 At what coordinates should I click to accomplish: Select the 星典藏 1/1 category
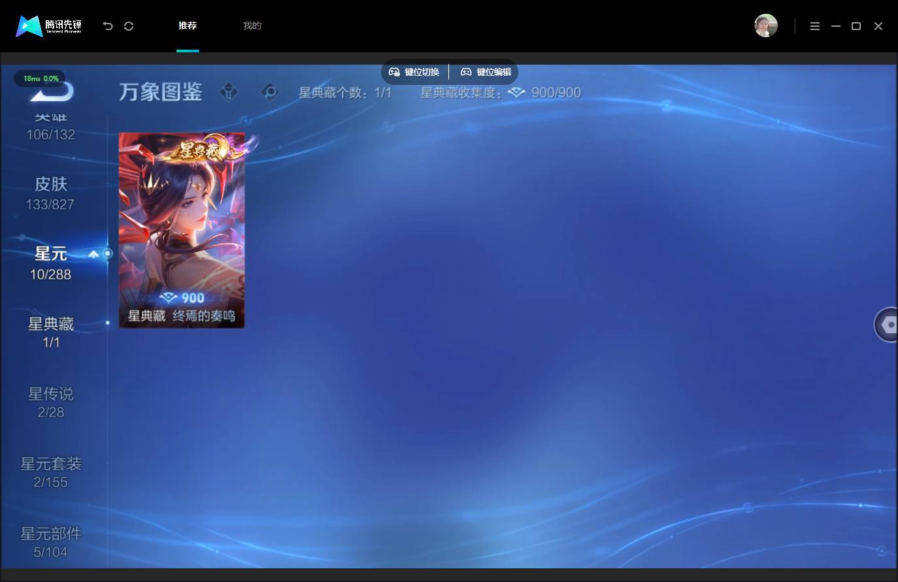click(x=50, y=332)
